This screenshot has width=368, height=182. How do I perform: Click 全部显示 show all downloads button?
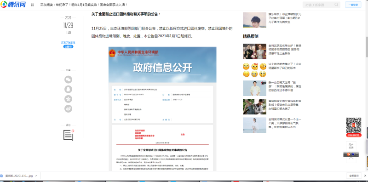(x=354, y=176)
